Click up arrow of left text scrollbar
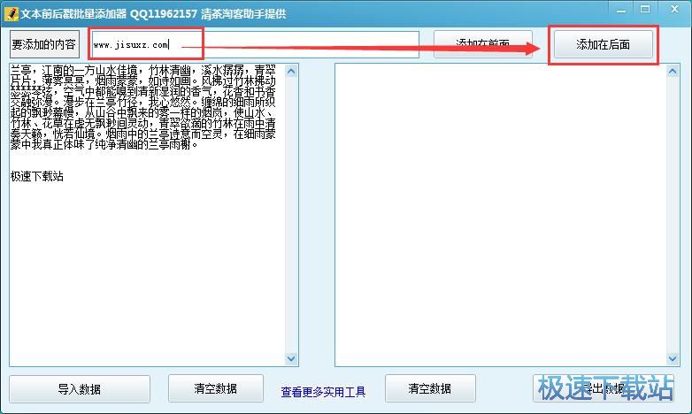The height and width of the screenshot is (414, 692). 291,71
